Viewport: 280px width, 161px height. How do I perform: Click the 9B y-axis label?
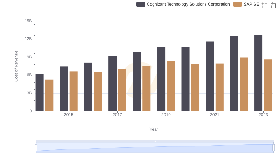pyautogui.click(x=29, y=57)
